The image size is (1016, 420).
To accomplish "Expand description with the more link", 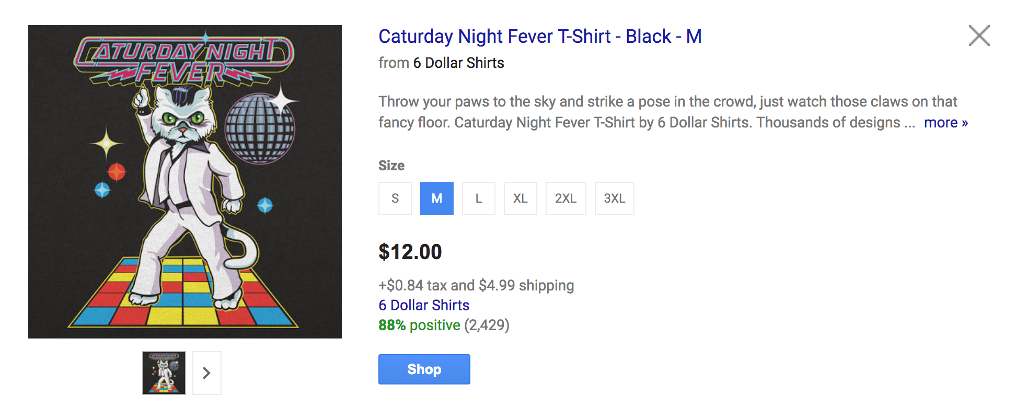I will (x=946, y=123).
